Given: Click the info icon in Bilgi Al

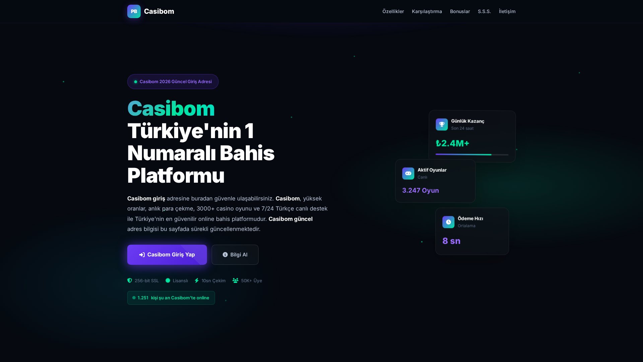Looking at the screenshot, I should pos(225,255).
